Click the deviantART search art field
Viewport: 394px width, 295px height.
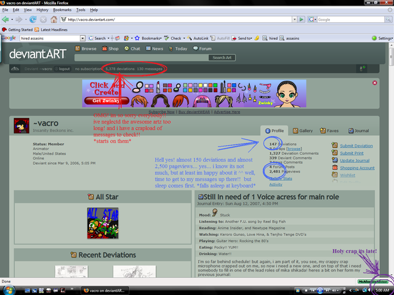[x=141, y=58]
